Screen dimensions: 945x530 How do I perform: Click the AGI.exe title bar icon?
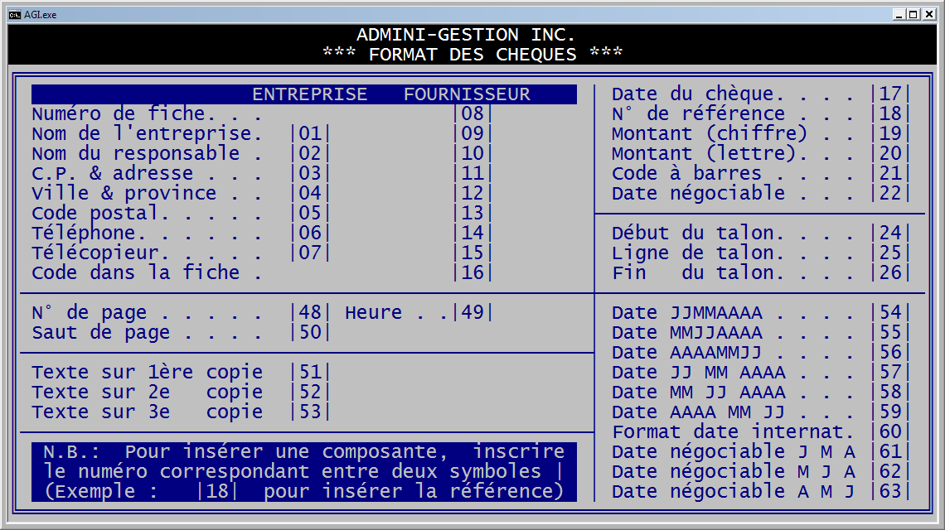click(x=14, y=14)
